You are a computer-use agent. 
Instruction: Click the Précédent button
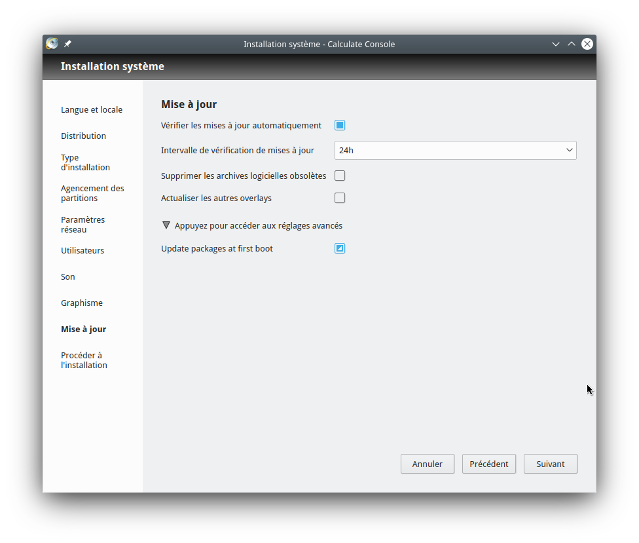[489, 464]
